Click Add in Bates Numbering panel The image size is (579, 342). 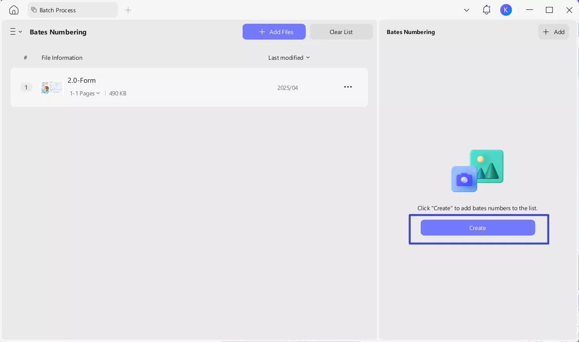tap(553, 32)
